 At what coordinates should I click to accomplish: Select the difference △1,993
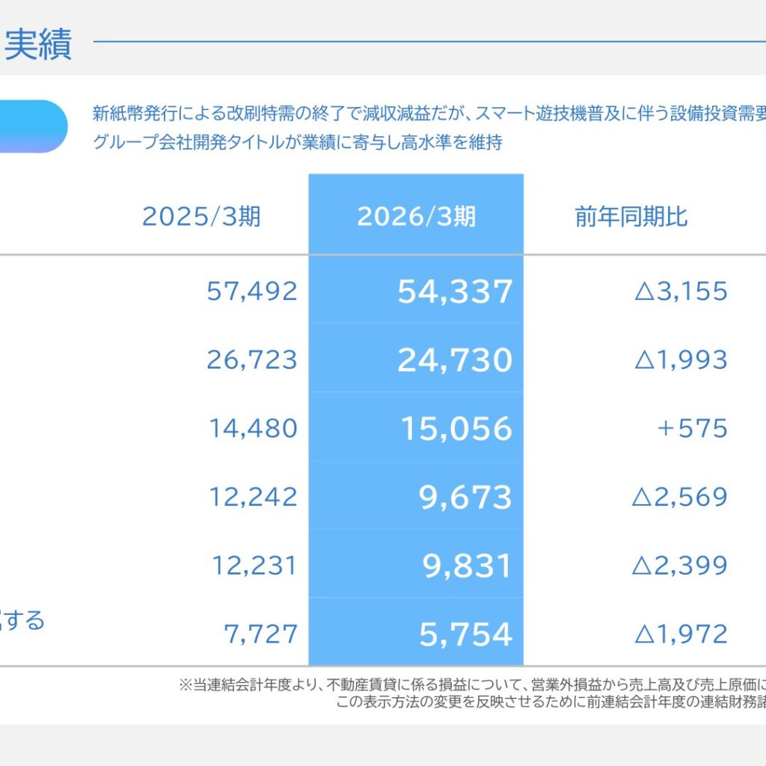tap(681, 360)
